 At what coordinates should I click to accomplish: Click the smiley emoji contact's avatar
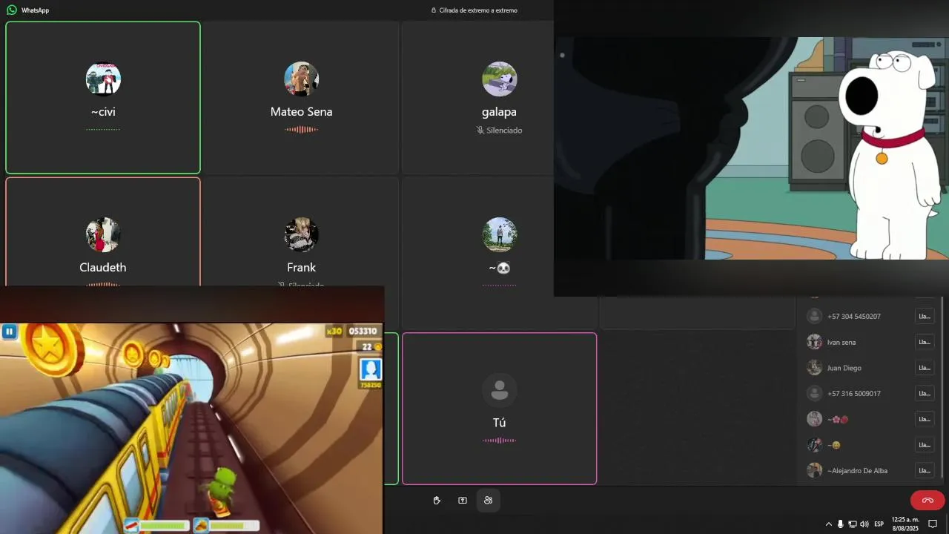(x=814, y=444)
